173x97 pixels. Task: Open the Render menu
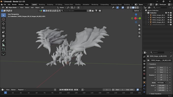(14, 5)
